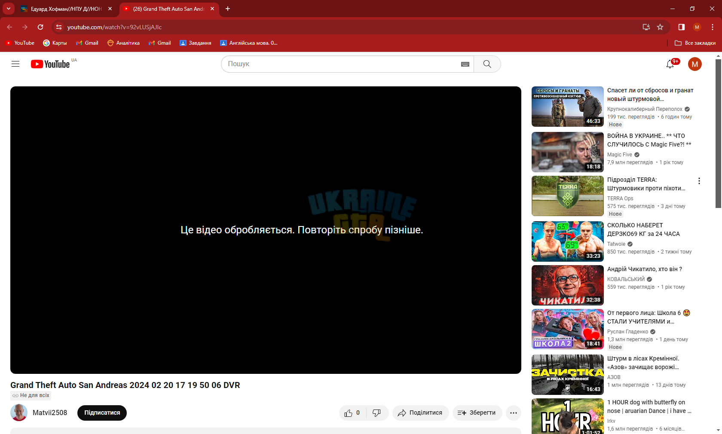The width and height of the screenshot is (722, 434).
Task: Click the Підписатися subscribe button
Action: pos(102,413)
